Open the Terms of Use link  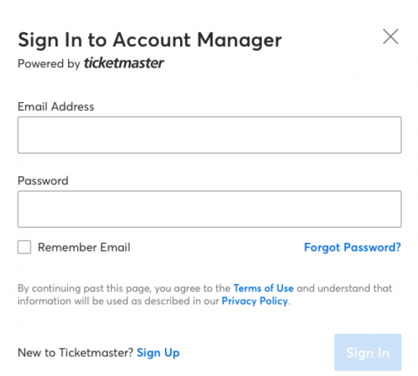click(x=263, y=288)
